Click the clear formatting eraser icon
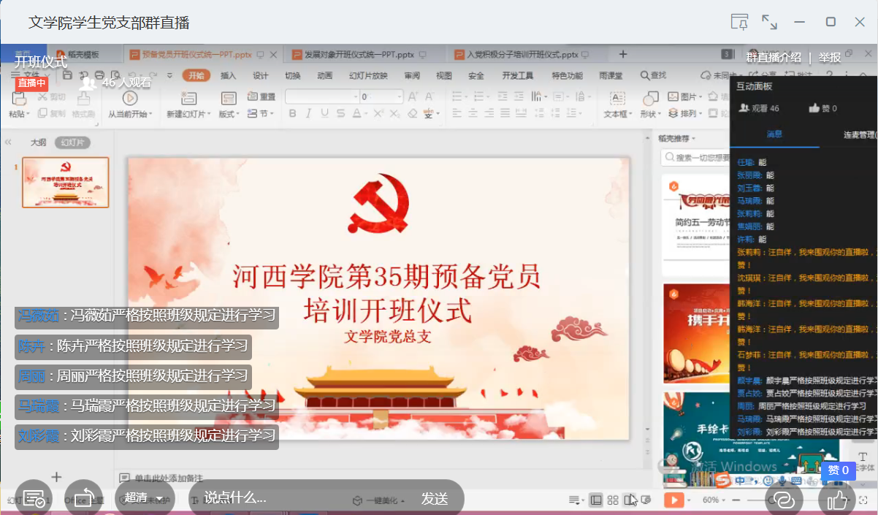878x515 pixels. tap(413, 113)
